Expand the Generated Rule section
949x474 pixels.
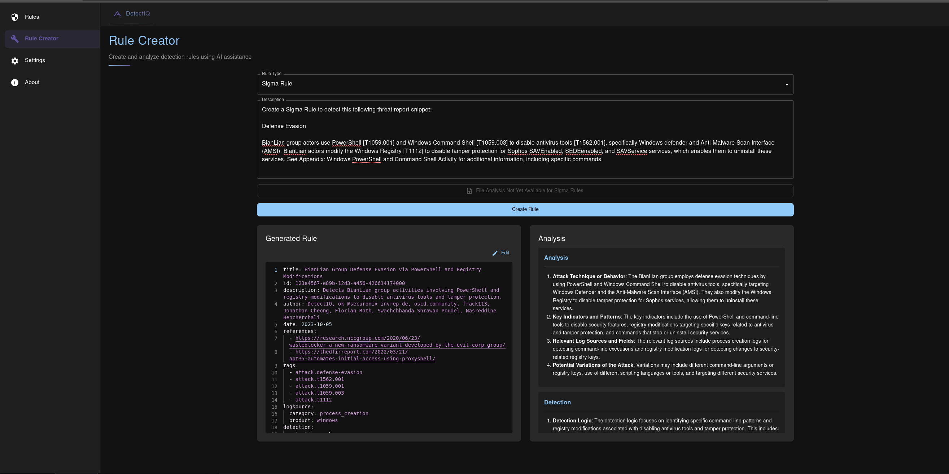point(291,238)
